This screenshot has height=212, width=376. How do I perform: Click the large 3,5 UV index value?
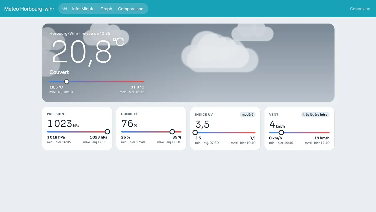click(202, 124)
